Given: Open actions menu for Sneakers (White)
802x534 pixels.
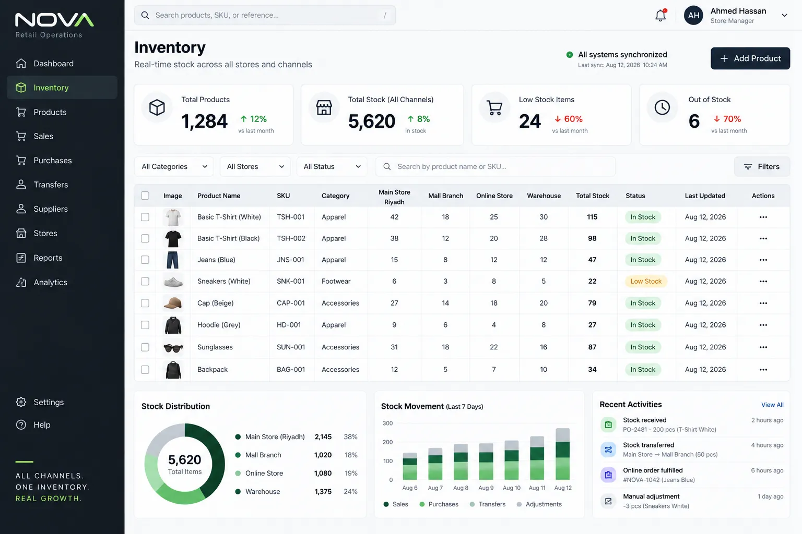Looking at the screenshot, I should pos(763,281).
